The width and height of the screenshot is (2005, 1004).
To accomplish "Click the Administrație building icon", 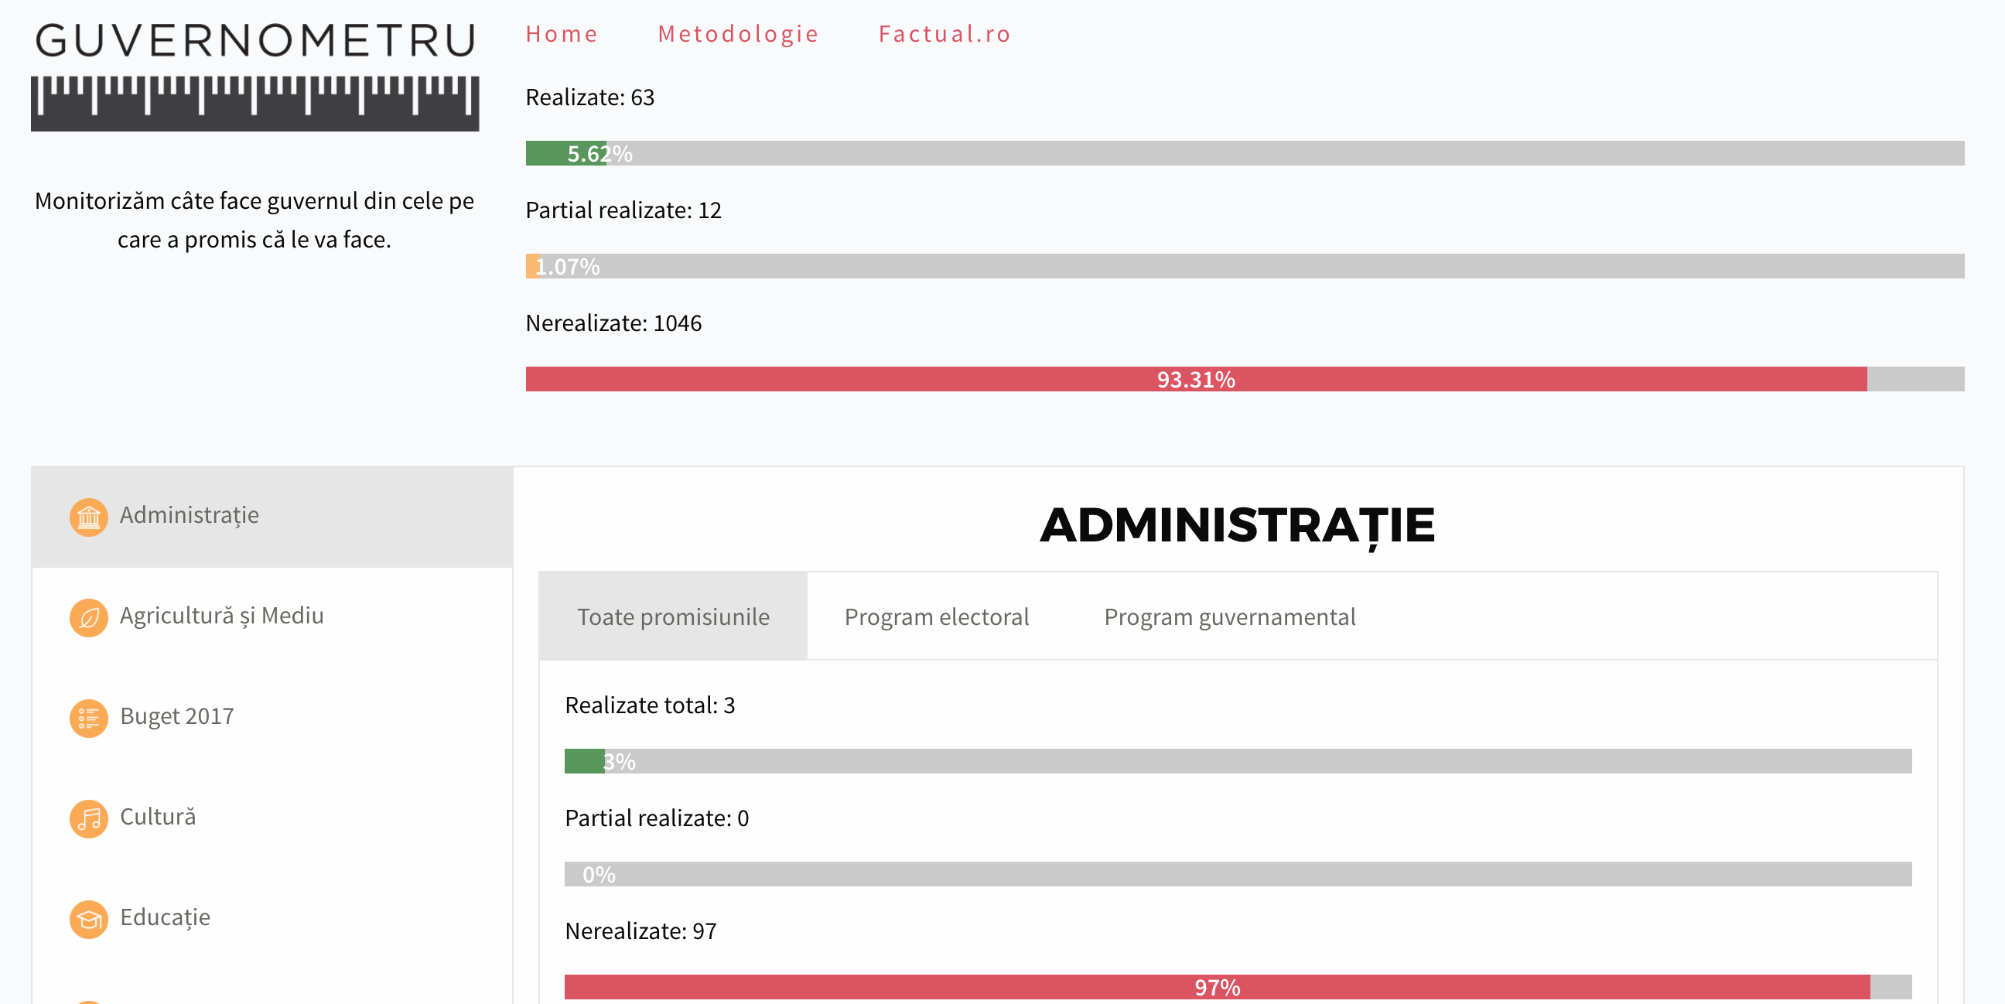I will pyautogui.click(x=89, y=517).
